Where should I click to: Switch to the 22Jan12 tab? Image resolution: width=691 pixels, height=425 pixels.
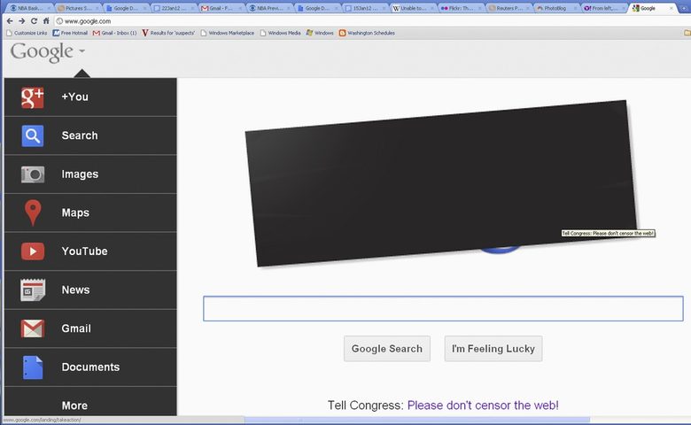coord(174,8)
